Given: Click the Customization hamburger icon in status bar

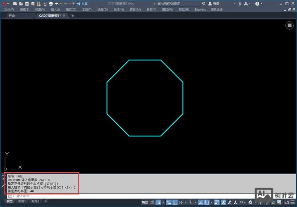Looking at the screenshot, I should [x=292, y=202].
